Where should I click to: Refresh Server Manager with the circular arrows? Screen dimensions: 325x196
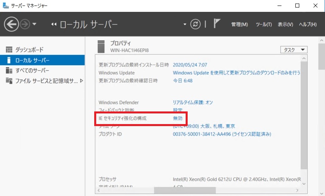coord(195,24)
